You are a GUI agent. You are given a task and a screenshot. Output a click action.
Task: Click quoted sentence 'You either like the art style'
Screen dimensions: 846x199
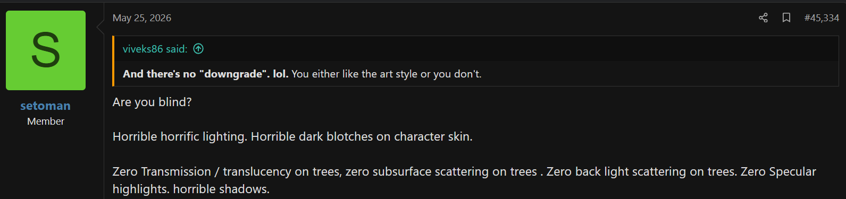[x=355, y=74]
